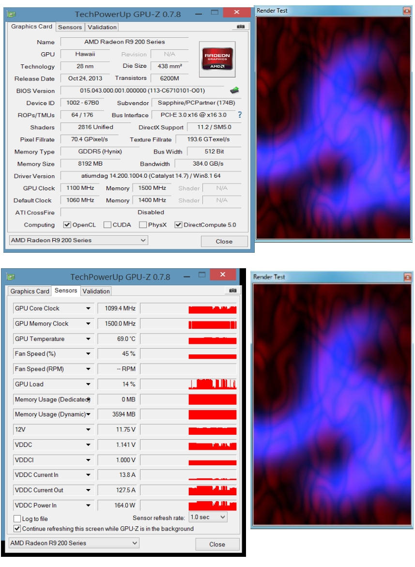Click the Bandwidth value 384.0 GB/s
415x567 pixels.
pos(208,164)
